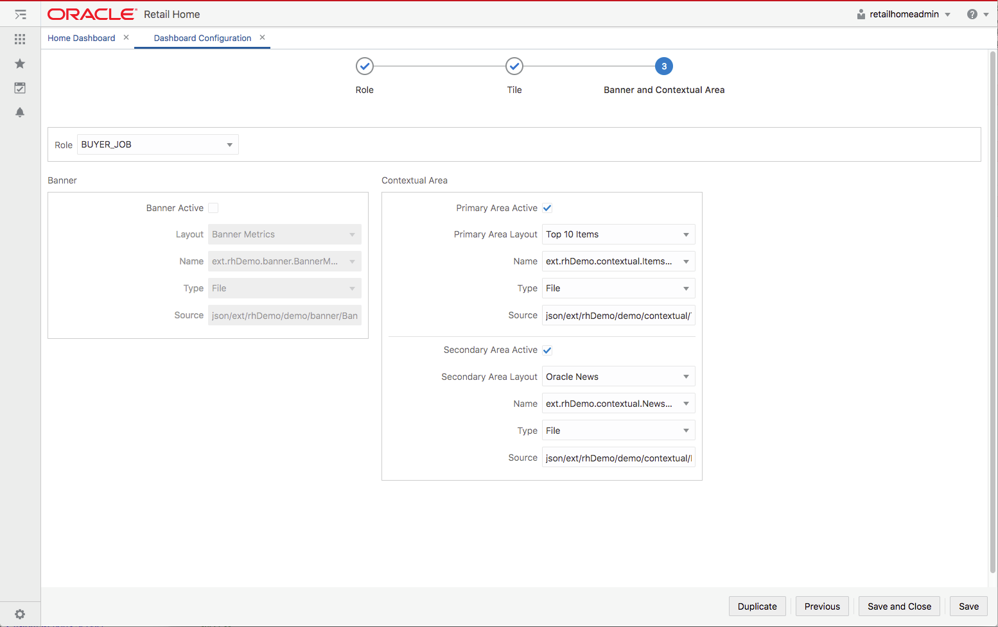The image size is (998, 627).
Task: Click the Retail Home title text
Action: 171,14
